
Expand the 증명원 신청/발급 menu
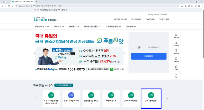coord(92,26)
